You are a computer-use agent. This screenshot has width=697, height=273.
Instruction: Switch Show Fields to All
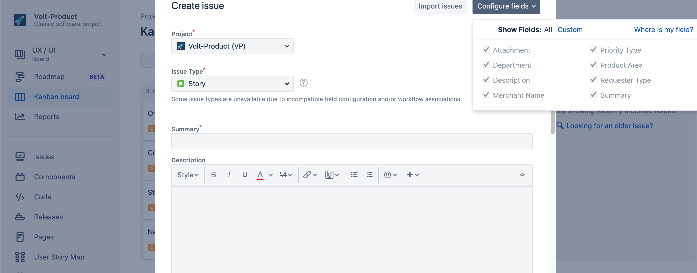(x=548, y=30)
